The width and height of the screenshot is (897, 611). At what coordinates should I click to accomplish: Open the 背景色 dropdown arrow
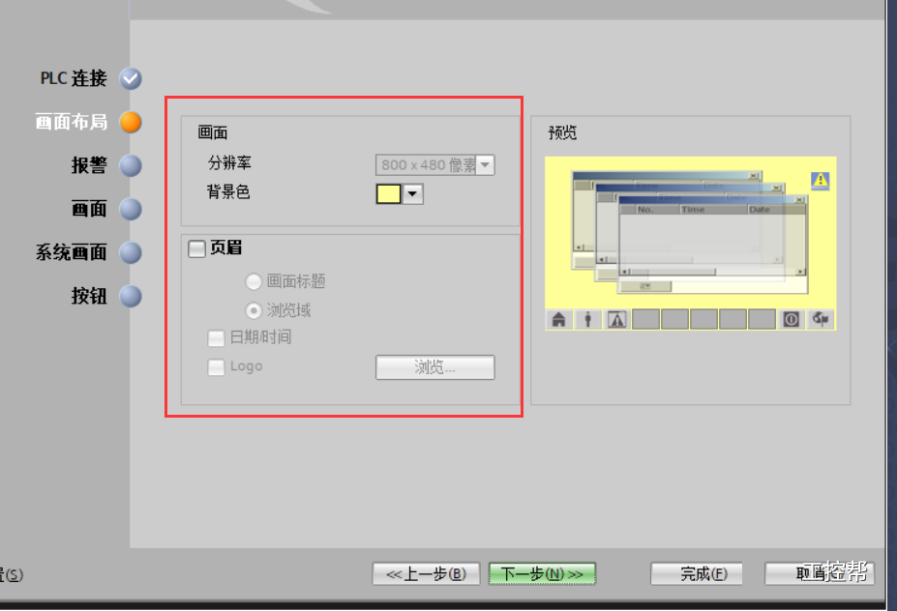pos(412,193)
